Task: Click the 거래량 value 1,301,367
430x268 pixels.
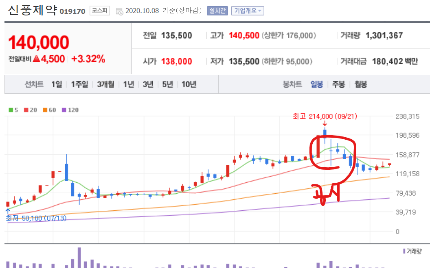Action: point(384,36)
